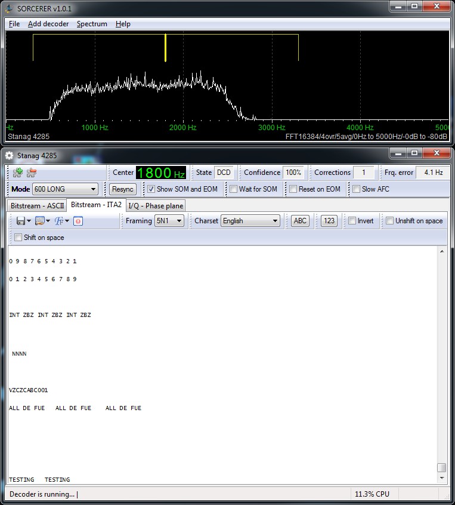Click the 123 figures shift button
455x505 pixels.
(x=329, y=221)
